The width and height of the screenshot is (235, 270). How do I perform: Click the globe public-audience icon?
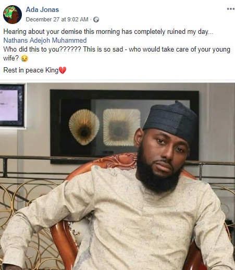click(96, 20)
